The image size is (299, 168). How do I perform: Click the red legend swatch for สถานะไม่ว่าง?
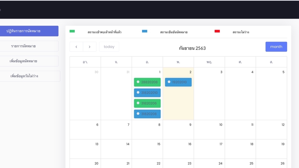[x=217, y=31]
